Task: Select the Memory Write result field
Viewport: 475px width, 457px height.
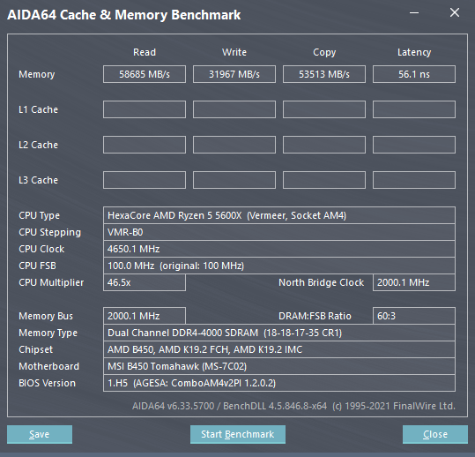Action: pyautogui.click(x=234, y=74)
